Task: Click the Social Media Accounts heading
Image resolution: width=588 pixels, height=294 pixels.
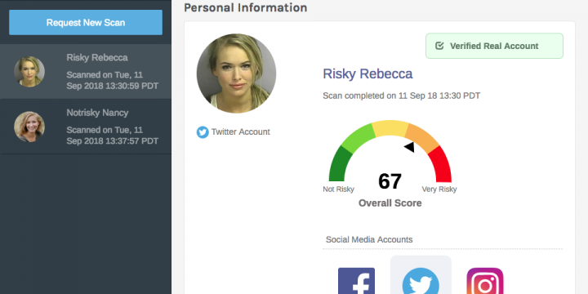Action: pyautogui.click(x=369, y=239)
